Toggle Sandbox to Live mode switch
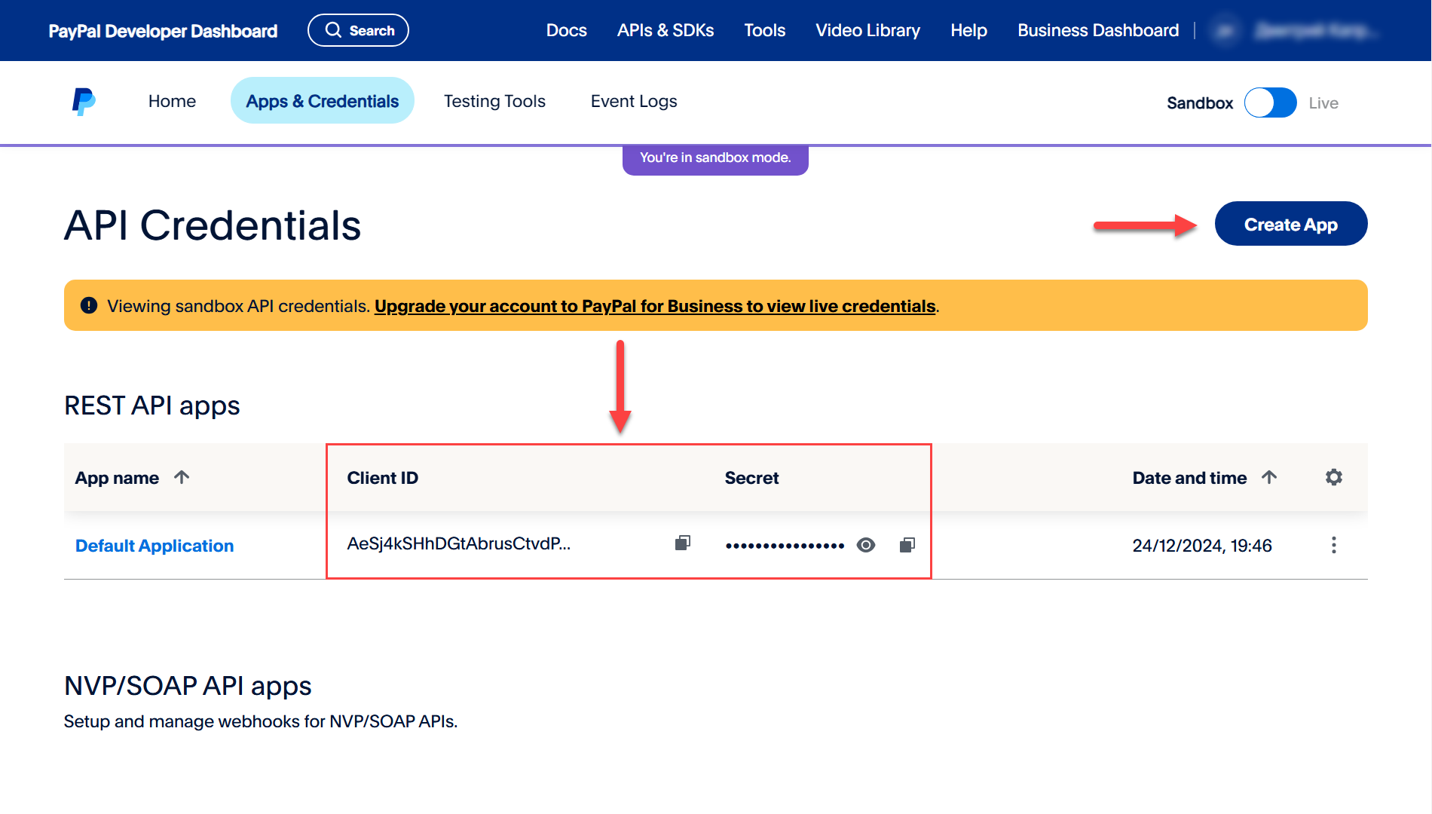Image resolution: width=1432 pixels, height=814 pixels. [1271, 103]
